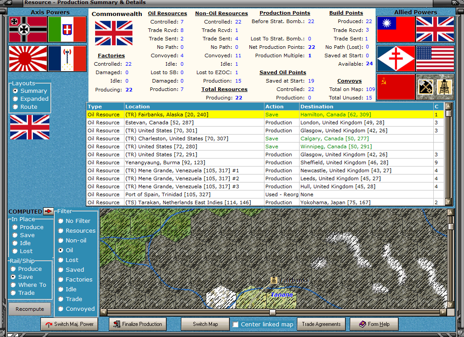Click the Recompute button

click(x=30, y=309)
